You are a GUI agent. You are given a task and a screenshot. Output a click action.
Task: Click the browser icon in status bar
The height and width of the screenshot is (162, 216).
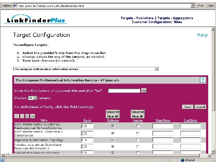click(2, 160)
